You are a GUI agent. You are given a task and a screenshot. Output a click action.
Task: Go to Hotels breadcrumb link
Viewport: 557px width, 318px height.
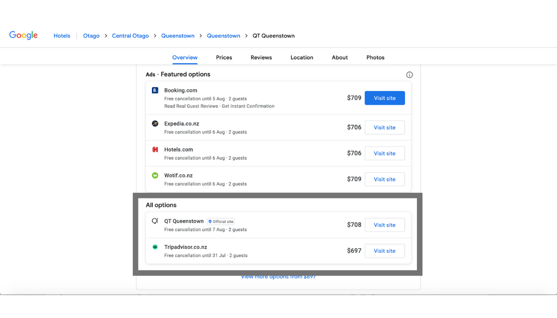click(x=62, y=36)
